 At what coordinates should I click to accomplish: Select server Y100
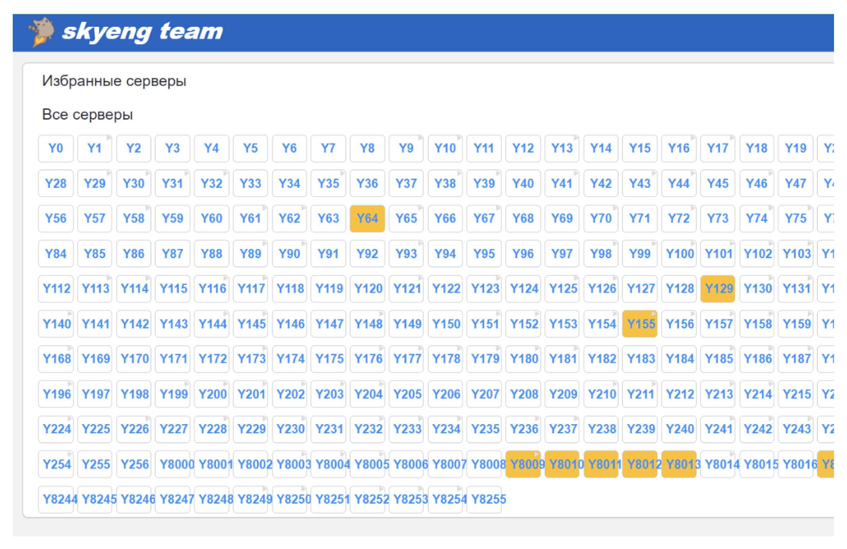[679, 254]
